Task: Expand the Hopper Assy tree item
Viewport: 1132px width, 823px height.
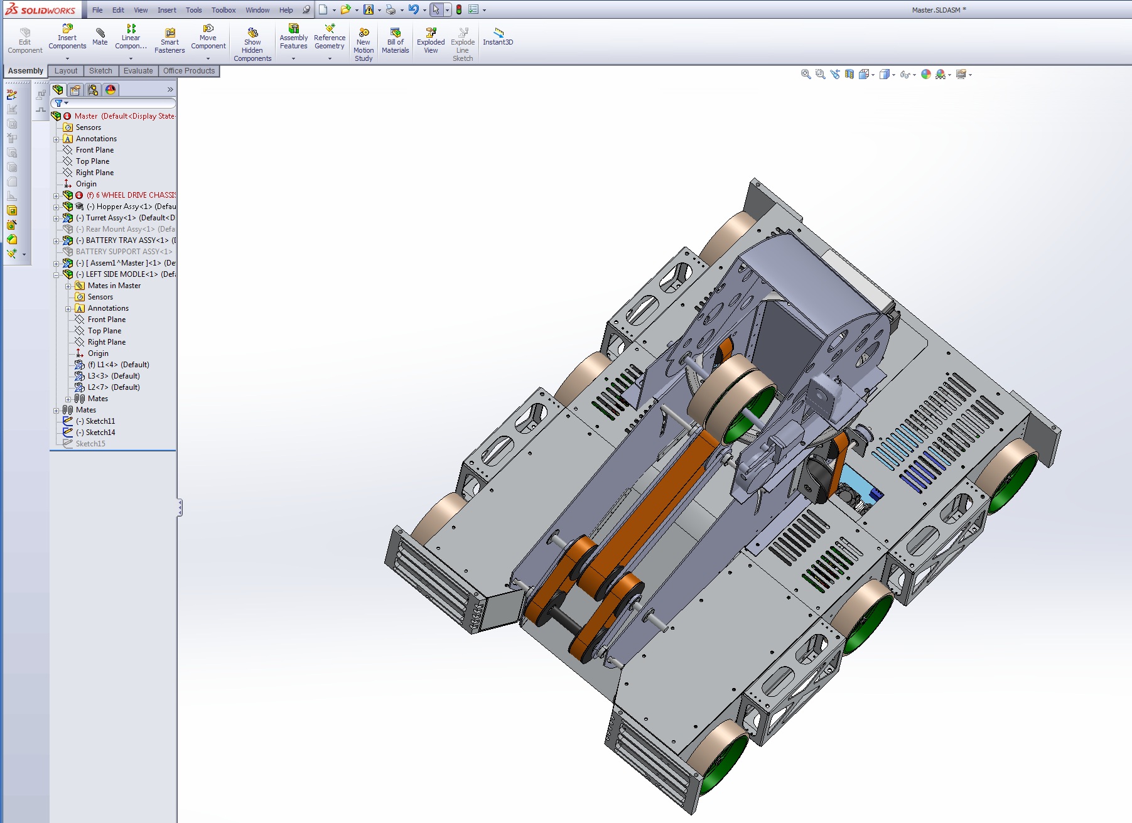Action: tap(56, 206)
